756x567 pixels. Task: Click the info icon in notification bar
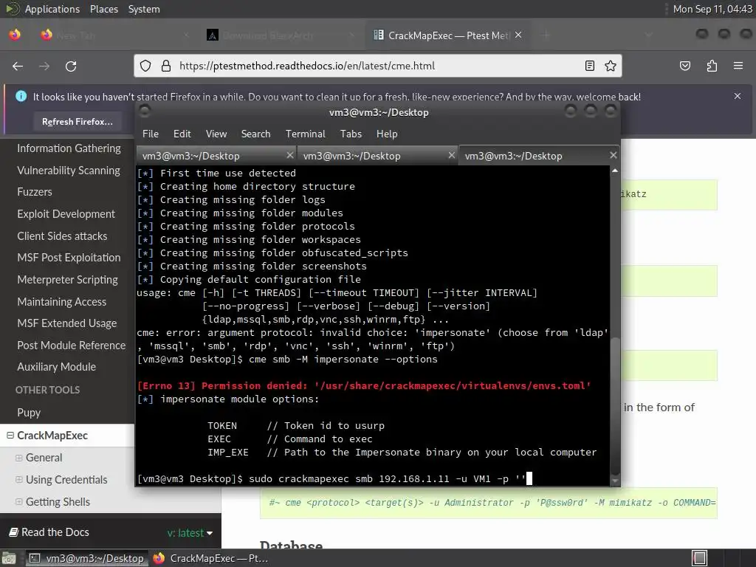click(x=21, y=96)
